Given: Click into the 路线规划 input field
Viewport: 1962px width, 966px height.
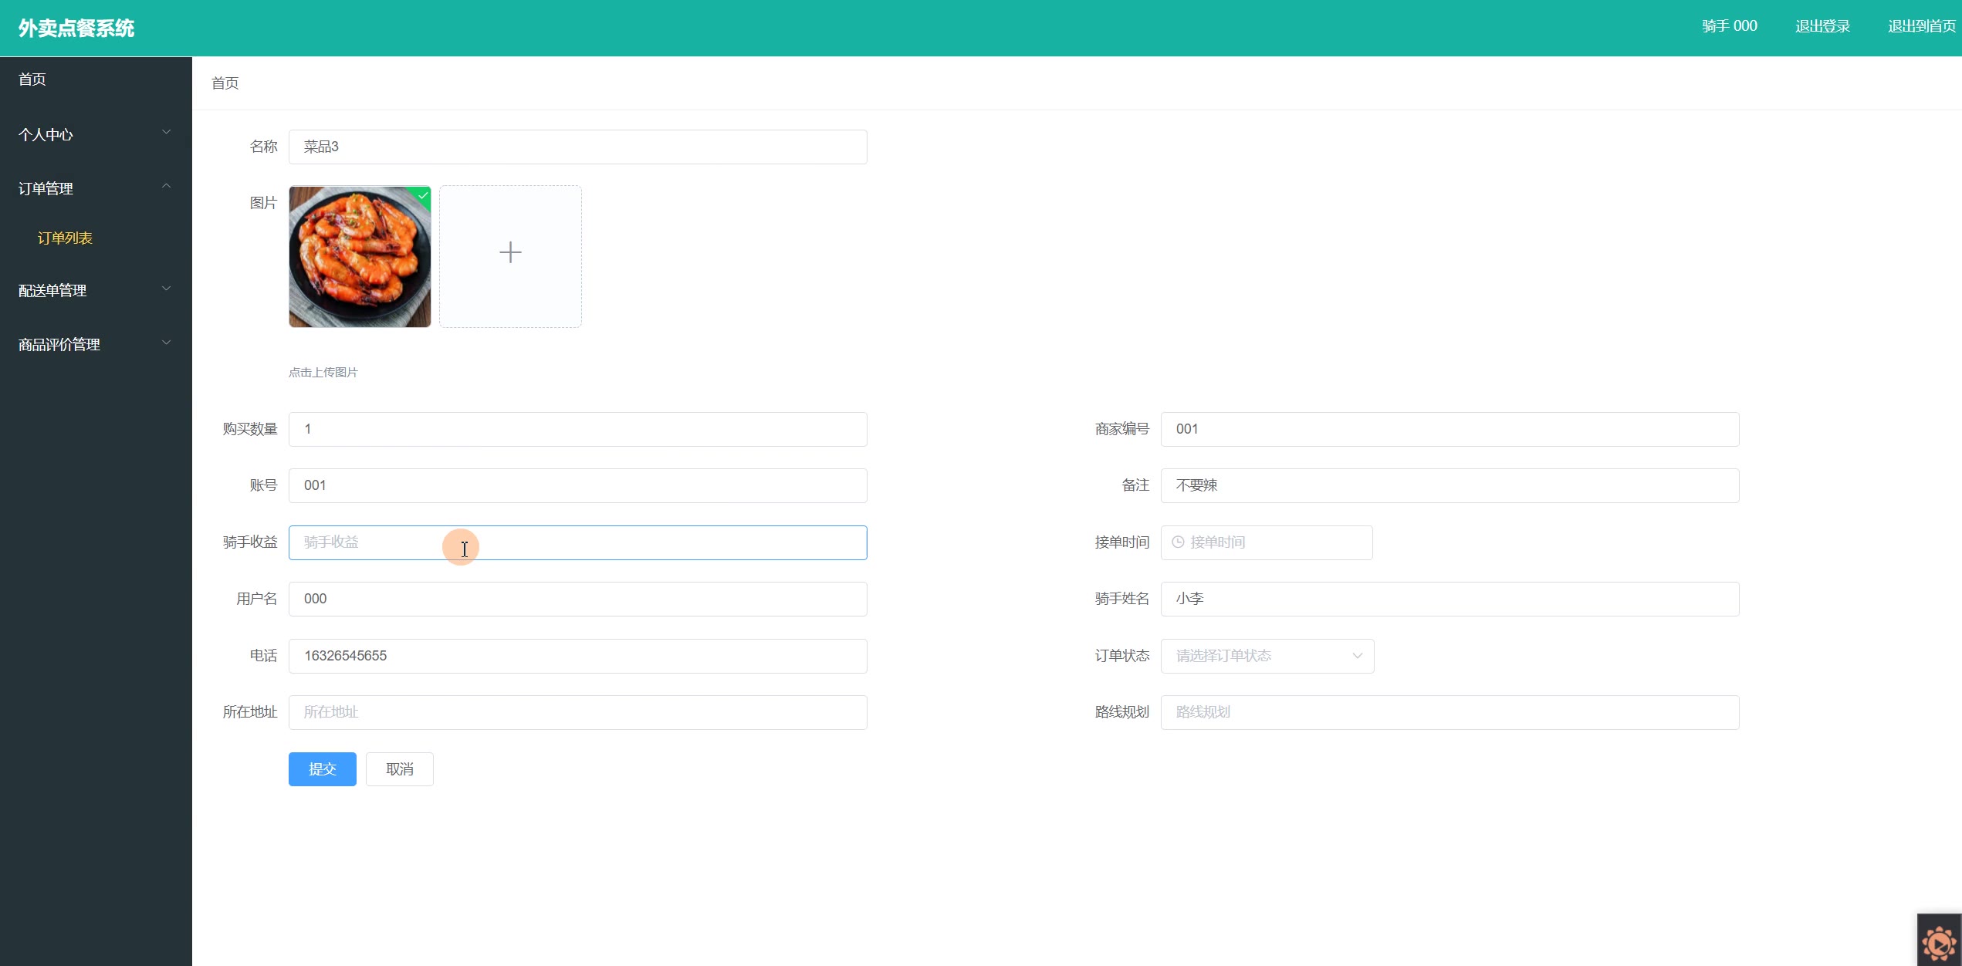Looking at the screenshot, I should click(1449, 712).
